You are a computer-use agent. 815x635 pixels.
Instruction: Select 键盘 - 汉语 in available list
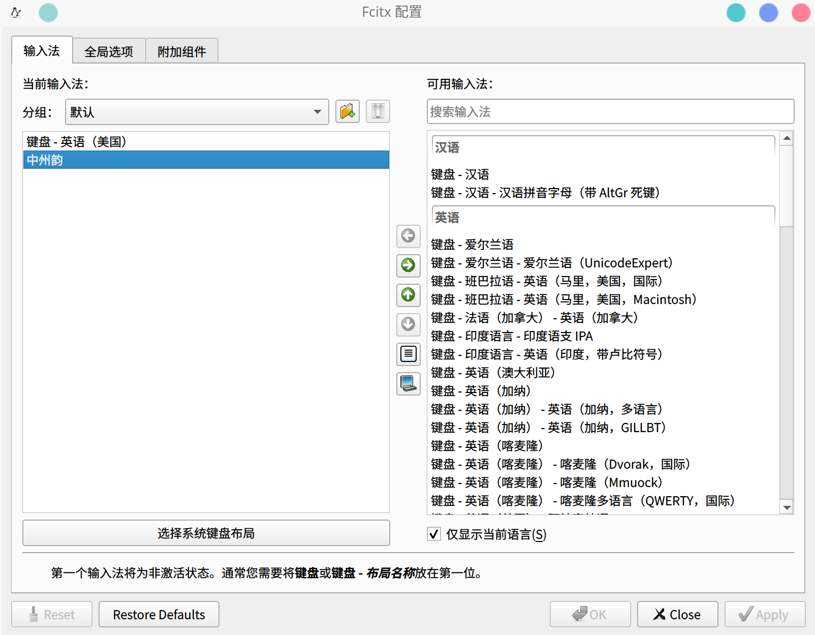click(603, 174)
